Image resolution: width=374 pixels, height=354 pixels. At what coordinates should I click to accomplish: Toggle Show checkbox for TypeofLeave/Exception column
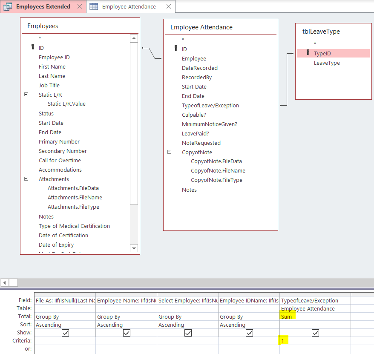(315, 333)
